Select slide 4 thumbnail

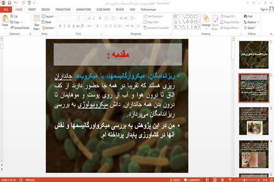(x=254, y=154)
